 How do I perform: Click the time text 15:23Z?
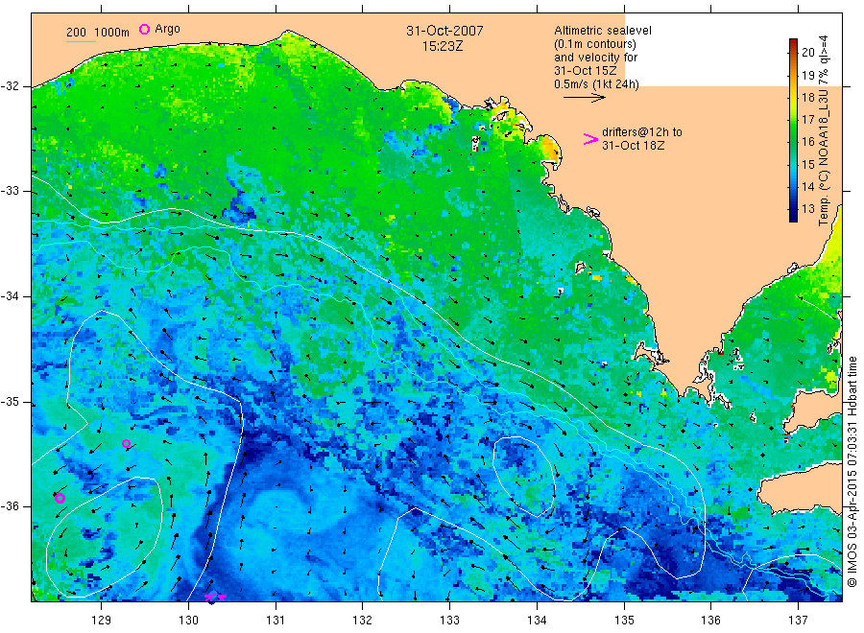443,46
